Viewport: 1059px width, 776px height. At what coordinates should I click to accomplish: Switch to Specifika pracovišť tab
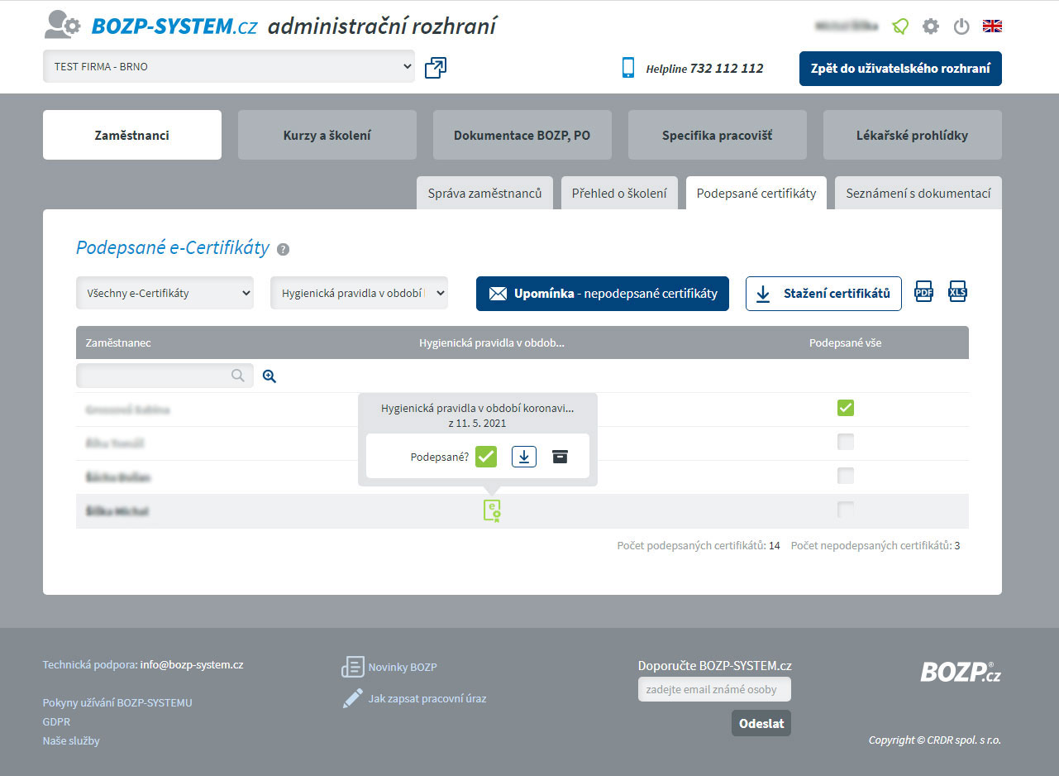click(x=718, y=135)
